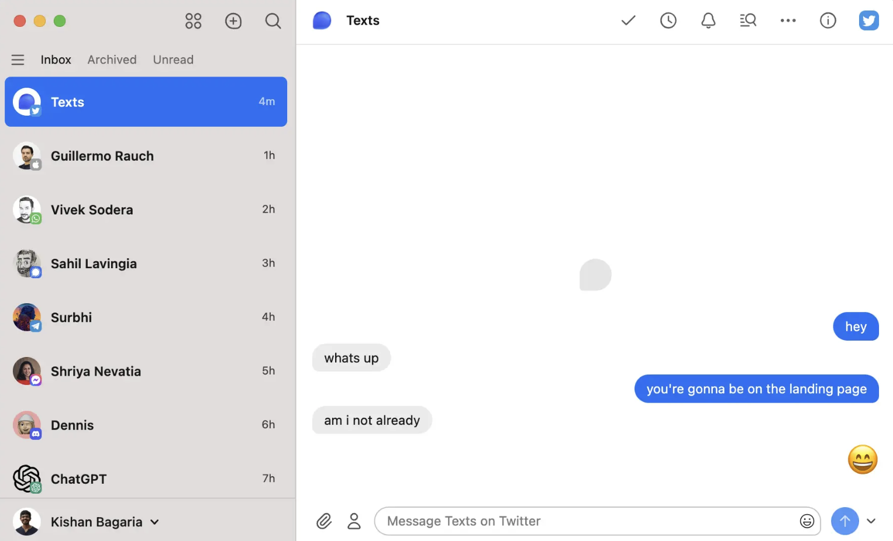Click the person icon beside attachment
This screenshot has height=541, width=893.
click(354, 521)
